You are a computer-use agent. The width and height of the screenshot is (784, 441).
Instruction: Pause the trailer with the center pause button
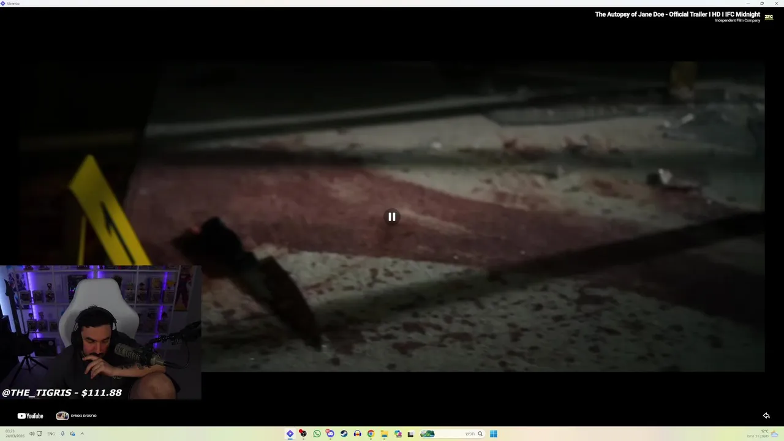[391, 217]
